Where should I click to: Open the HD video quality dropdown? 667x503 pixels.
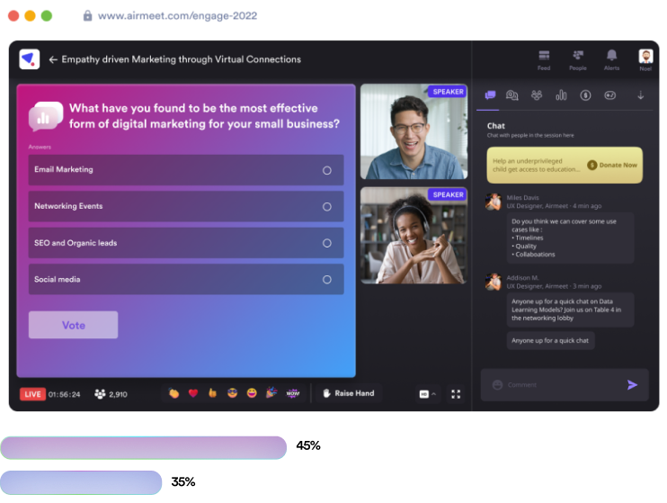pos(428,394)
